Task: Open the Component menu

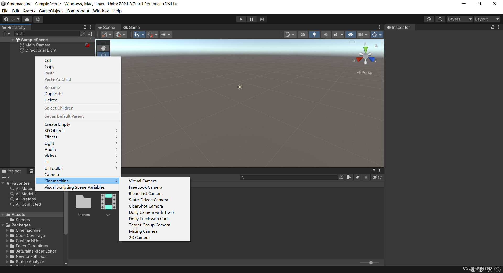Action: 78,11
